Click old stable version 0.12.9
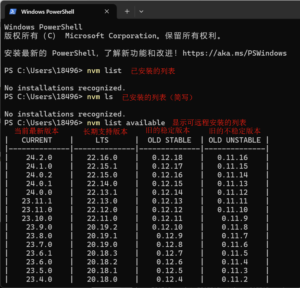Viewport: 300px width, 288px height. [x=170, y=236]
